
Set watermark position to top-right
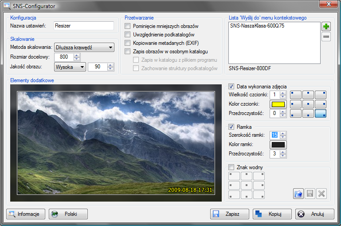tap(259, 176)
